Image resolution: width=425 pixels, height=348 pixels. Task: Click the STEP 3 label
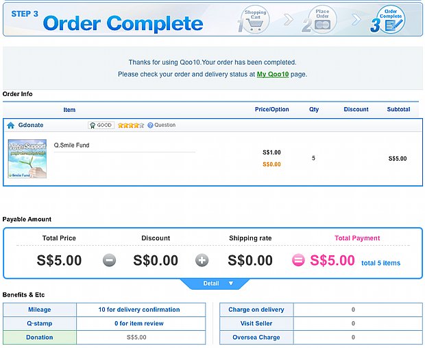click(x=25, y=14)
